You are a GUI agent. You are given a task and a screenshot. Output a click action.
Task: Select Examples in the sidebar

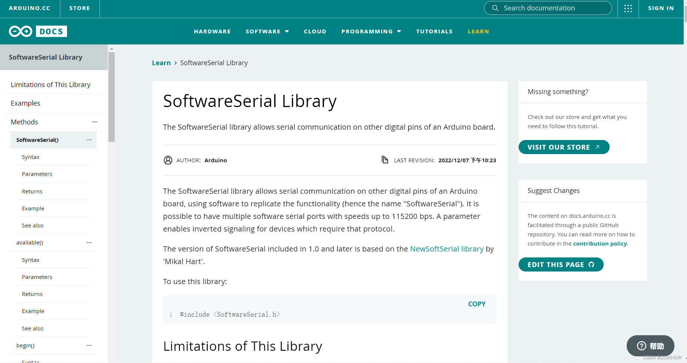point(26,103)
